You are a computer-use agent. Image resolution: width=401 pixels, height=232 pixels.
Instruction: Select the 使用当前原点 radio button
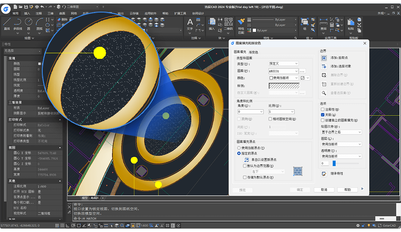point(238,147)
